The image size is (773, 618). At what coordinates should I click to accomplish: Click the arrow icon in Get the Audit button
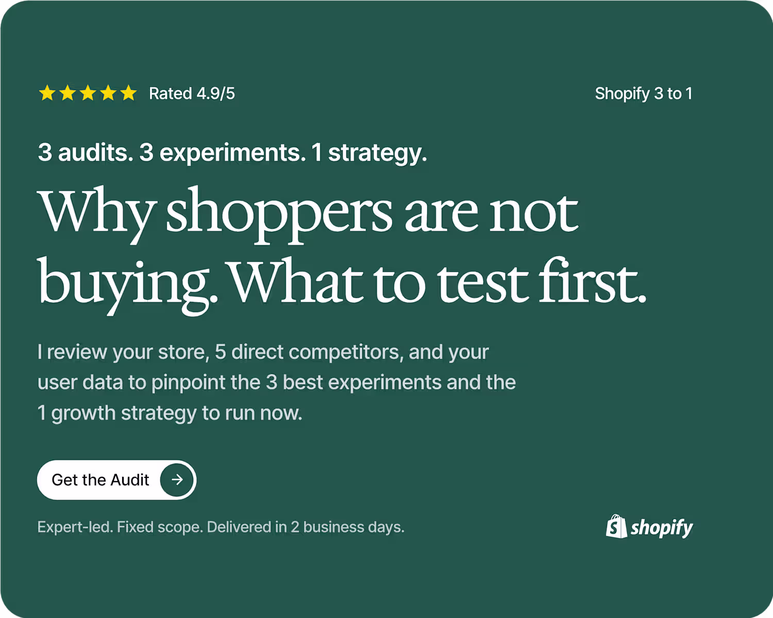[177, 479]
